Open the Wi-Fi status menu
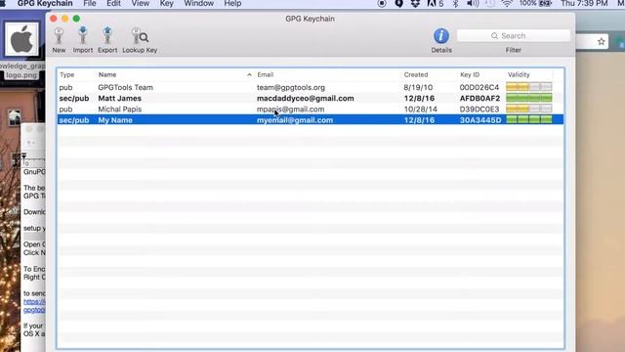Viewport: 625px width, 352px height. (x=507, y=4)
